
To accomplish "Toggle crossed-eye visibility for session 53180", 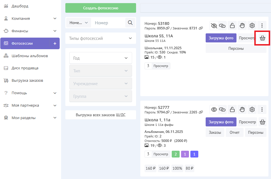I will coord(214,26).
